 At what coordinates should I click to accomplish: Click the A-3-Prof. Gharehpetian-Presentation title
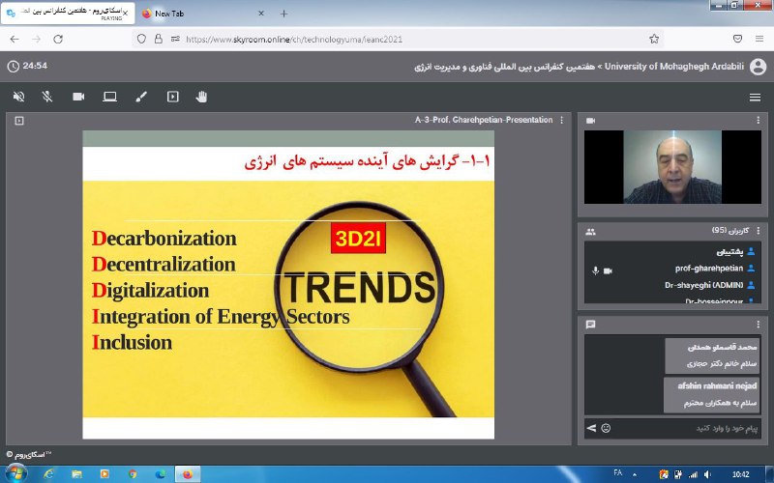[x=483, y=120]
